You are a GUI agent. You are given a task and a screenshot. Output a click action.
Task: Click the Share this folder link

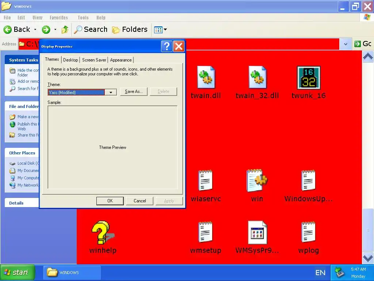28,135
